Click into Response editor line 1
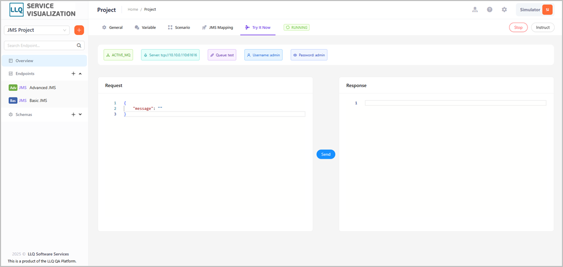Screen dimensions: 563x267 click(x=455, y=103)
